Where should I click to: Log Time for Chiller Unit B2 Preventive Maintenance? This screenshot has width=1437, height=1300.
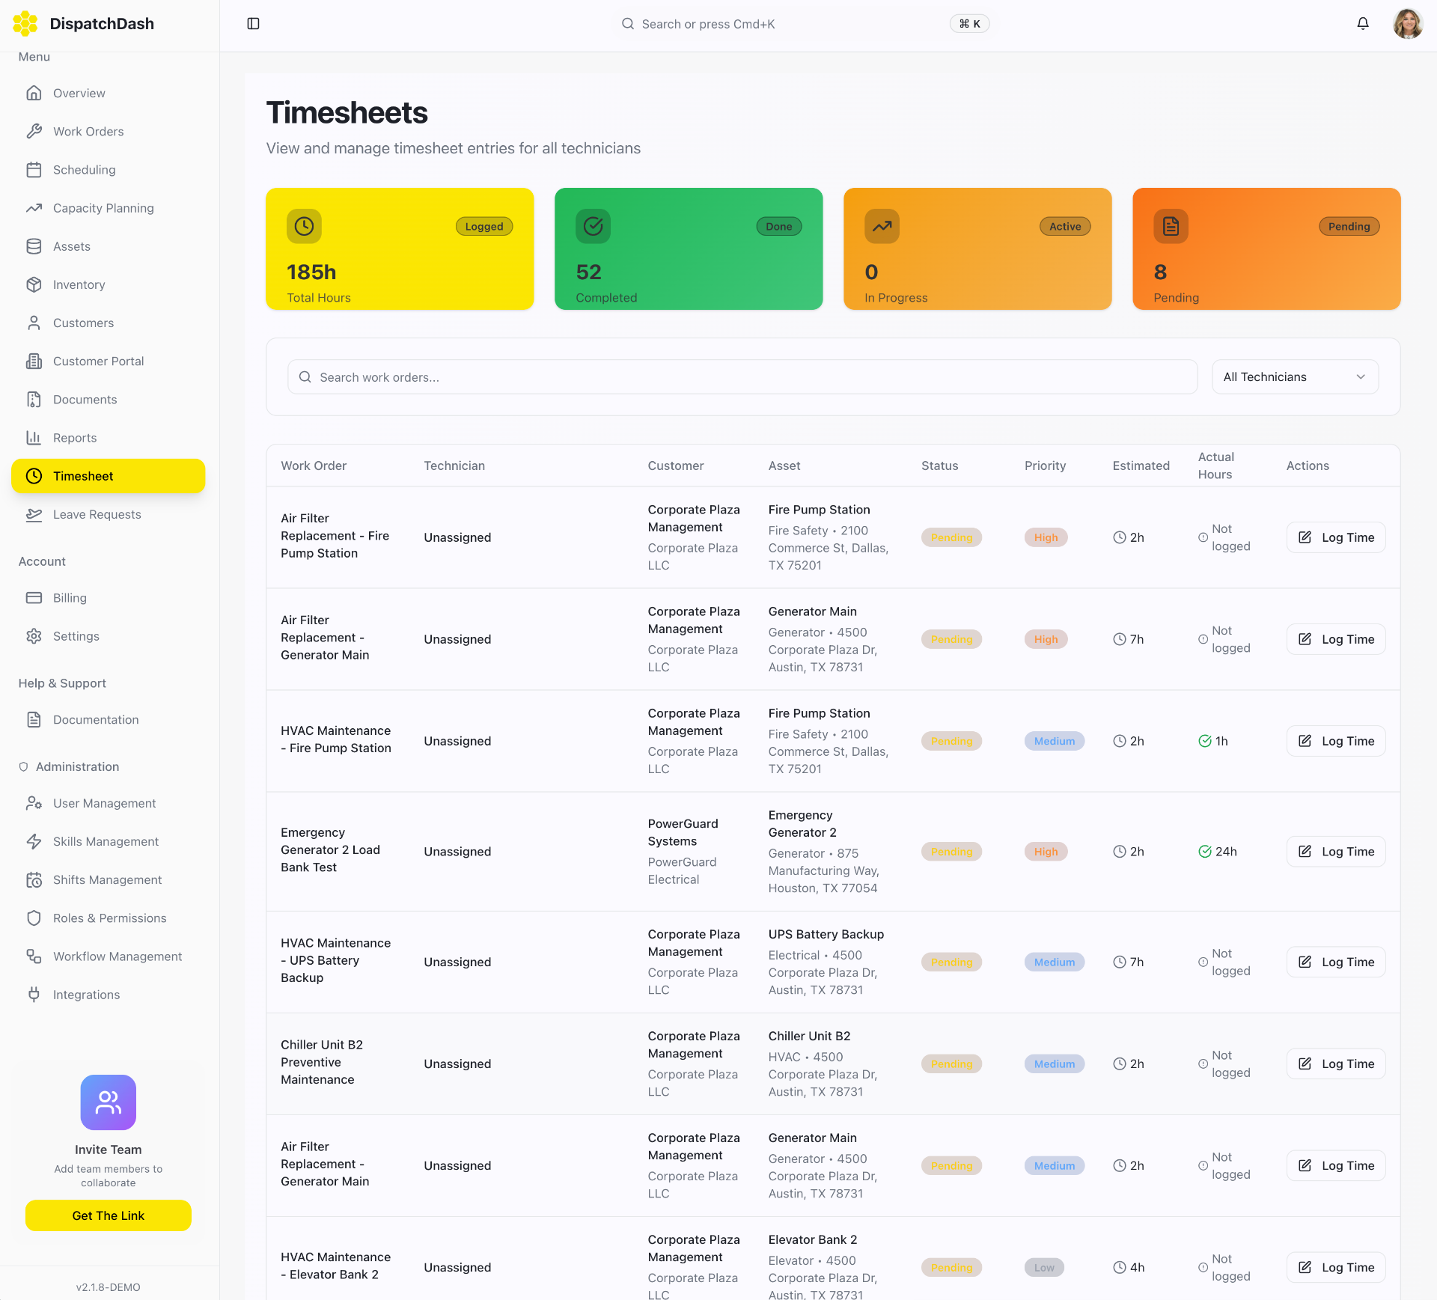[x=1336, y=1064]
